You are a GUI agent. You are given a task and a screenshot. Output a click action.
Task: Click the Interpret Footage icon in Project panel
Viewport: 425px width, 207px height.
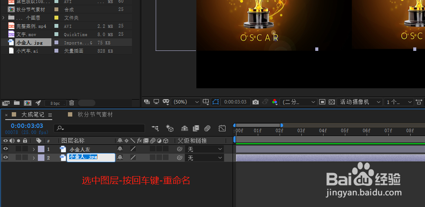coord(6,103)
